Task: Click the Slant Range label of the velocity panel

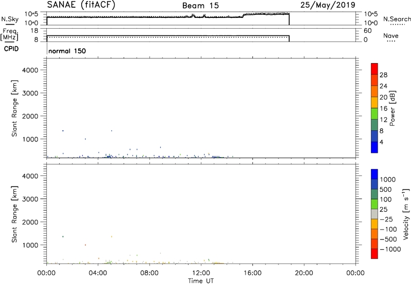Action: [x=14, y=214]
